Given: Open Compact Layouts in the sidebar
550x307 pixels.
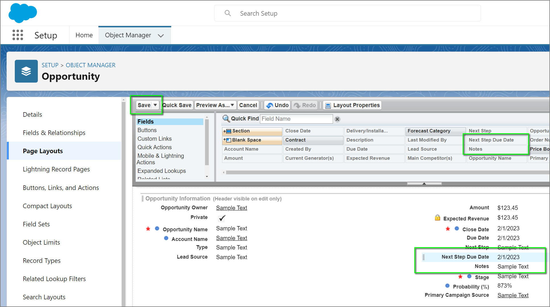Looking at the screenshot, I should click(47, 206).
